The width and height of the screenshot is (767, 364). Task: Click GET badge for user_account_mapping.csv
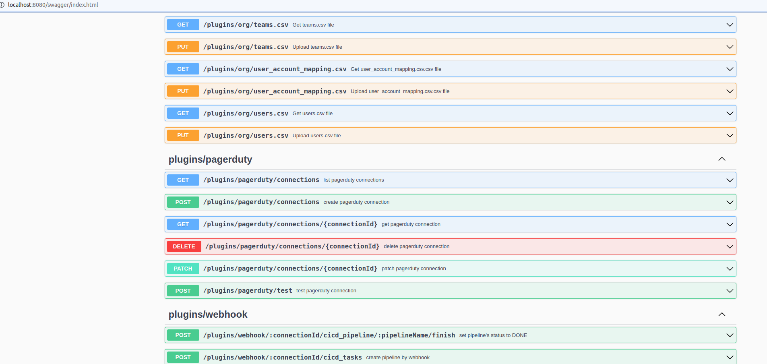(x=183, y=69)
